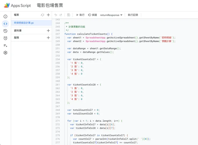The image size is (198, 145).
Task: Click line number 261 in the gutter
Action: [58, 85]
